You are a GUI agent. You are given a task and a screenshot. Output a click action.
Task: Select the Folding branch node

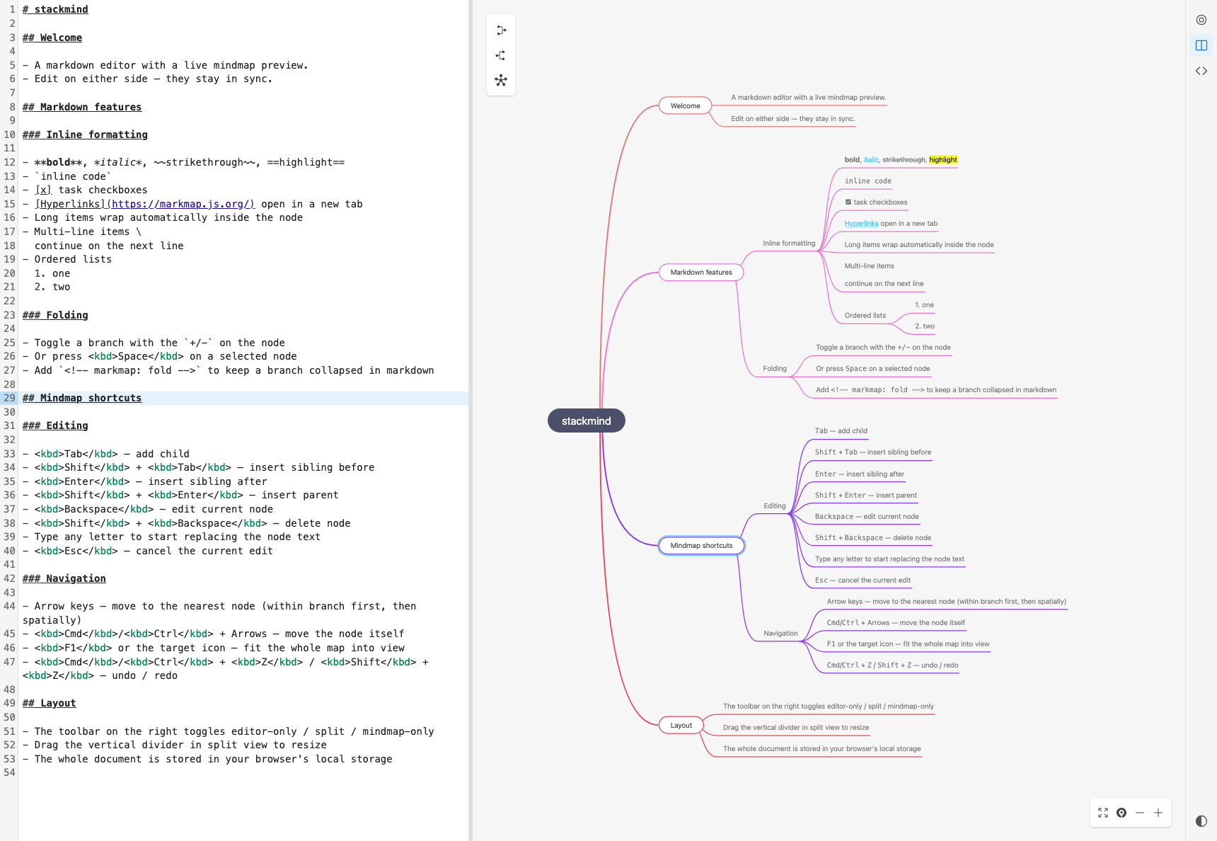[774, 369]
